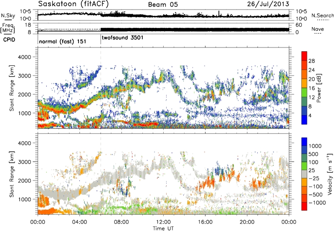Screen dimensions: 334x231
Task: Click the '4000' tick of power plot
Action: tap(25, 57)
